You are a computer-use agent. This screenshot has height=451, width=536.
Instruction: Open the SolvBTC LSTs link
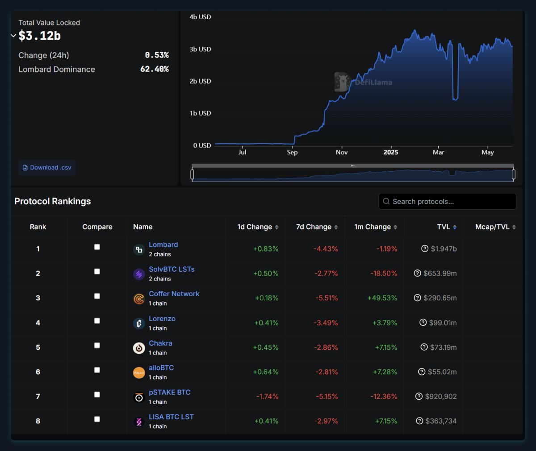coord(172,269)
